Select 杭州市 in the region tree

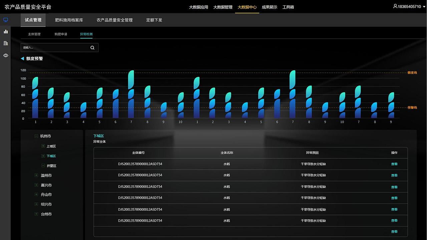tap(46, 136)
